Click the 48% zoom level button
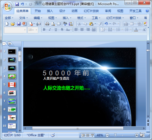The image size is (152, 140). click(x=100, y=135)
